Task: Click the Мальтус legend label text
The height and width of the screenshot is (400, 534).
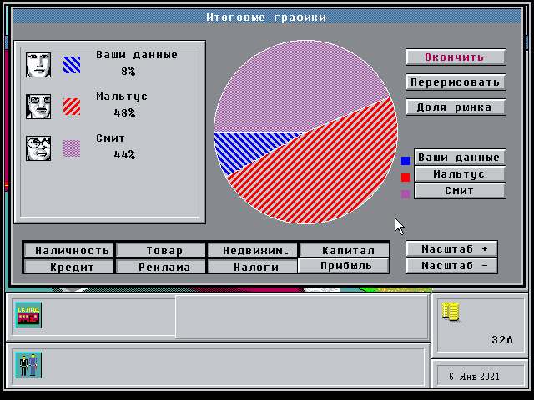Action: point(122,97)
